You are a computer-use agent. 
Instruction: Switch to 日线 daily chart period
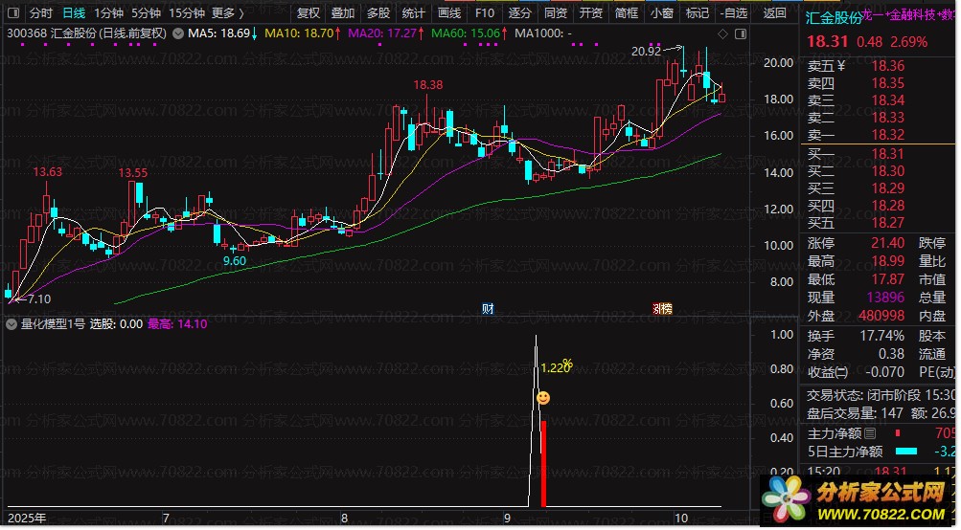tap(74, 13)
